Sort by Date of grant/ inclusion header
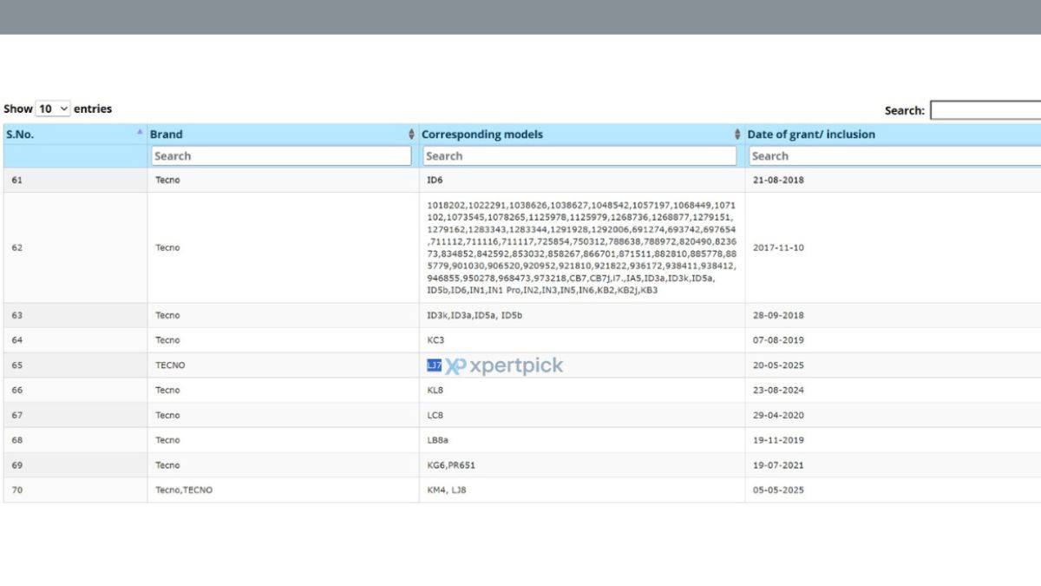The height and width of the screenshot is (586, 1041). (811, 135)
